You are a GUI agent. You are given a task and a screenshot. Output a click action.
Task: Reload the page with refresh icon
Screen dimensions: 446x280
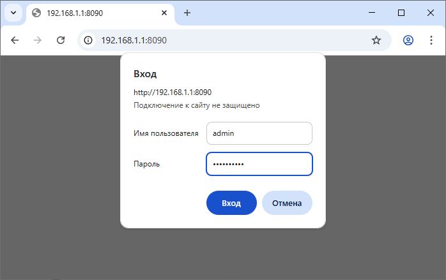point(61,40)
